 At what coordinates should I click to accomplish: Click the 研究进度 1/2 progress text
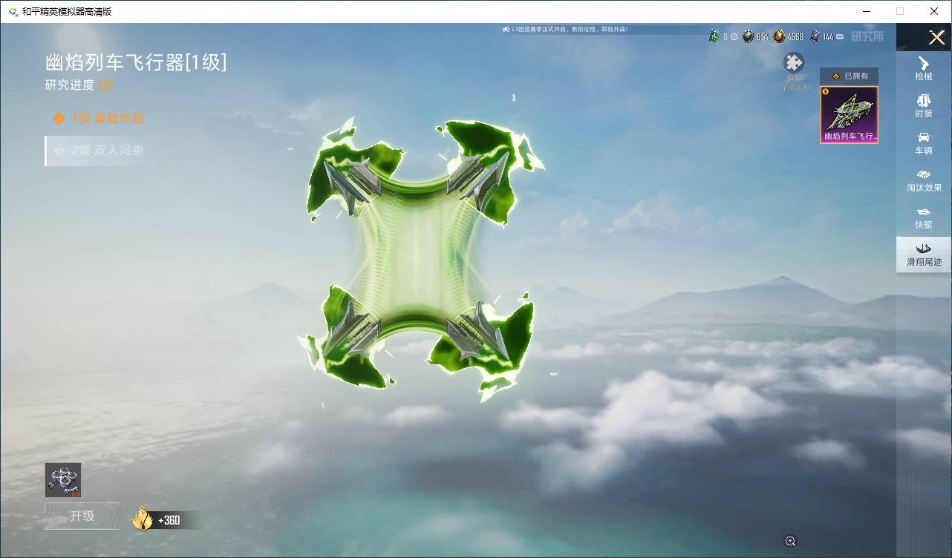point(79,85)
